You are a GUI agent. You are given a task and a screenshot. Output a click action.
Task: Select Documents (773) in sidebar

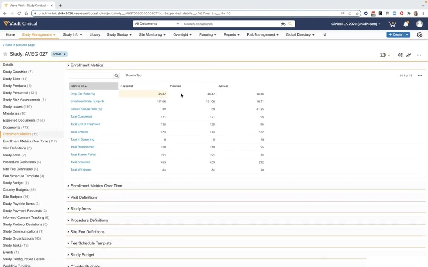click(x=16, y=127)
